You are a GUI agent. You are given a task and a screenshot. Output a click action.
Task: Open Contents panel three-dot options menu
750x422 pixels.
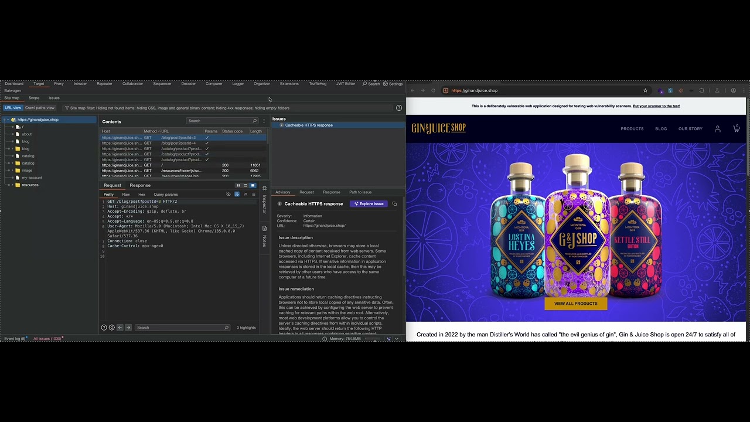(x=264, y=121)
